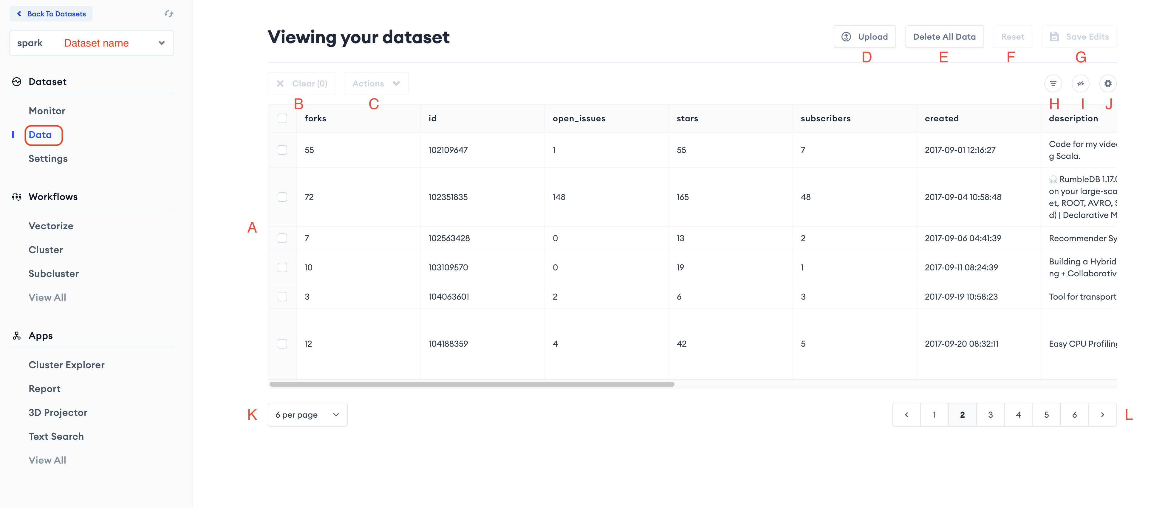The width and height of the screenshot is (1151, 508).
Task: Click the Dataset section icon
Action: 17,82
